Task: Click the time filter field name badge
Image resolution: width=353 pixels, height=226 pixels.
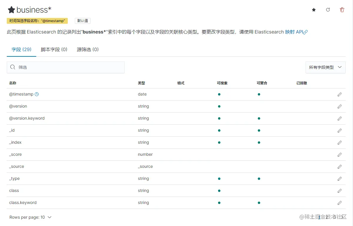Action: (x=37, y=21)
